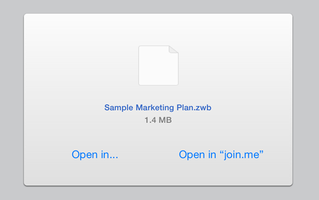Click the word "Marketing" in the filename
The image size is (319, 200).
155,108
